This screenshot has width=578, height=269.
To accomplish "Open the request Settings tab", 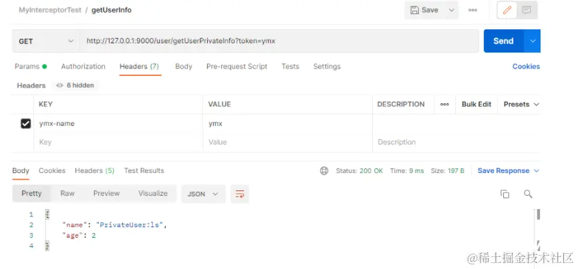I will (x=327, y=67).
